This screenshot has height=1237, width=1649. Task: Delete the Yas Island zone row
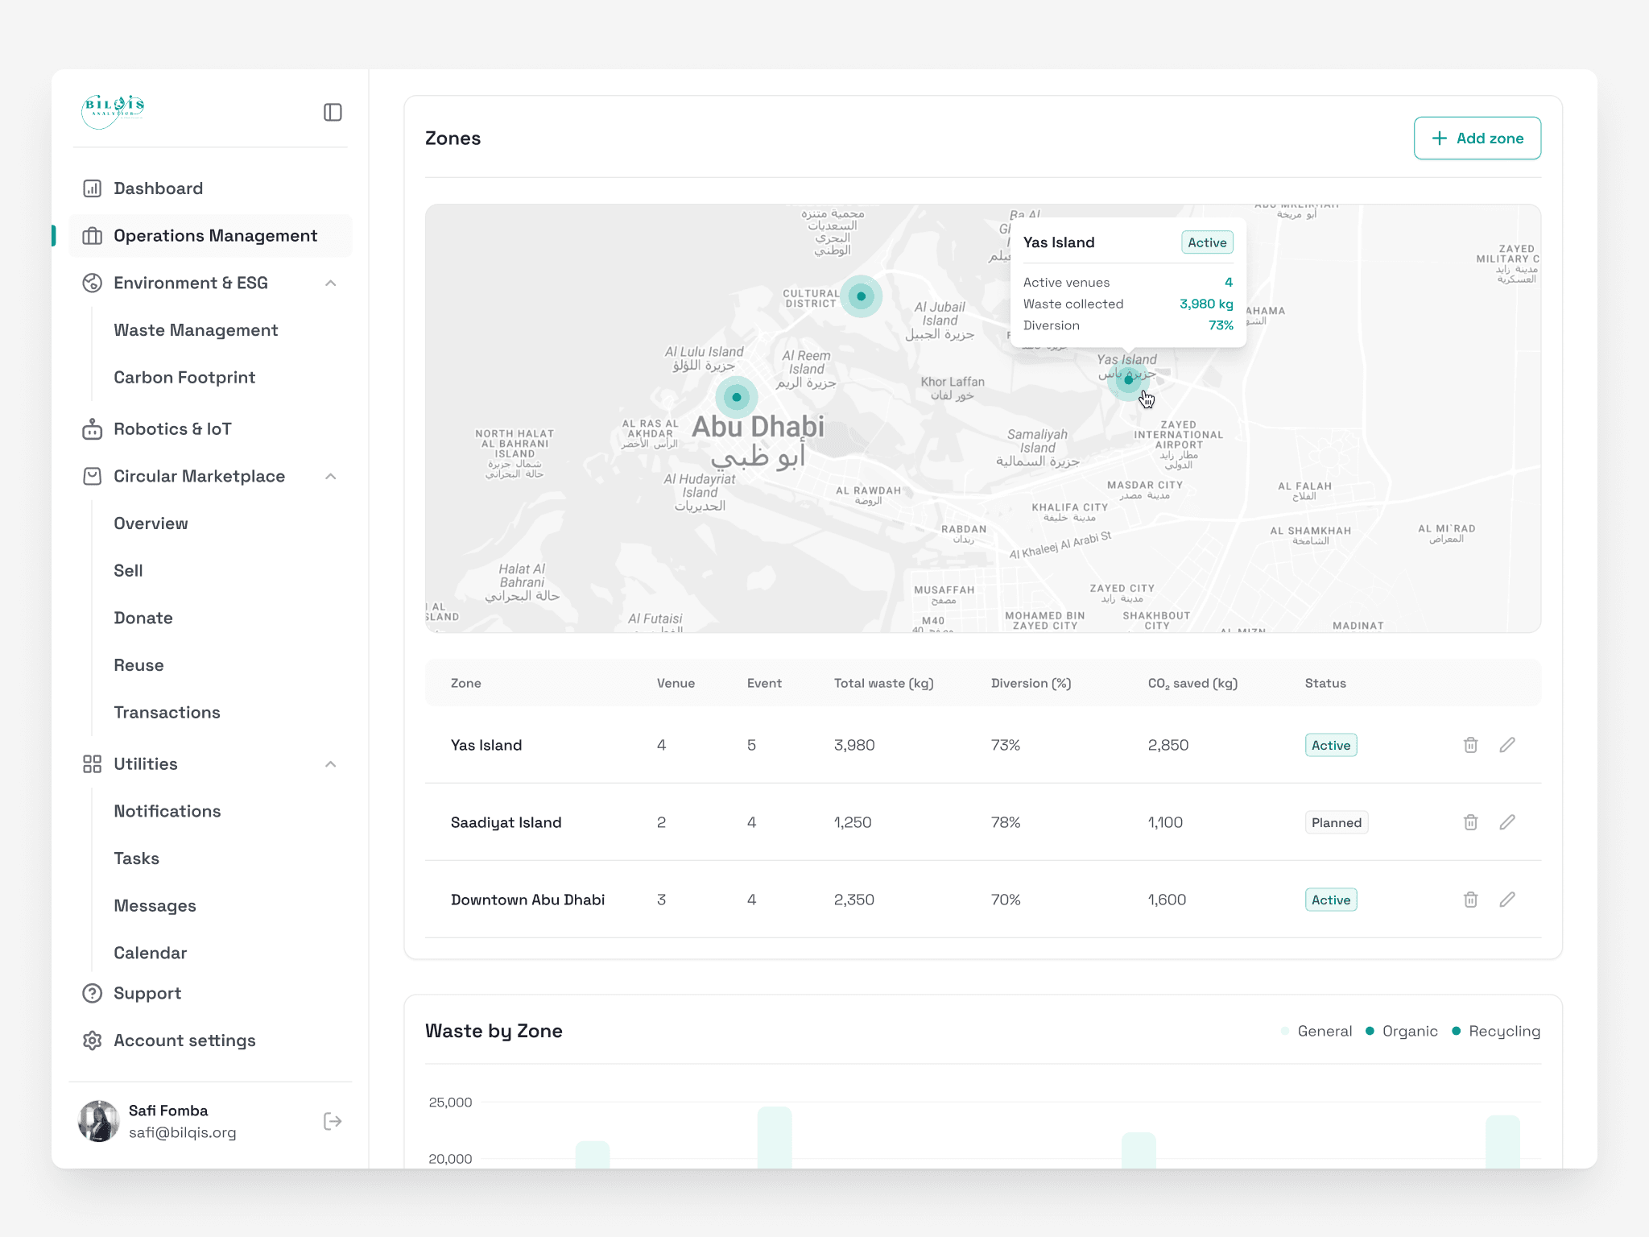click(x=1470, y=745)
